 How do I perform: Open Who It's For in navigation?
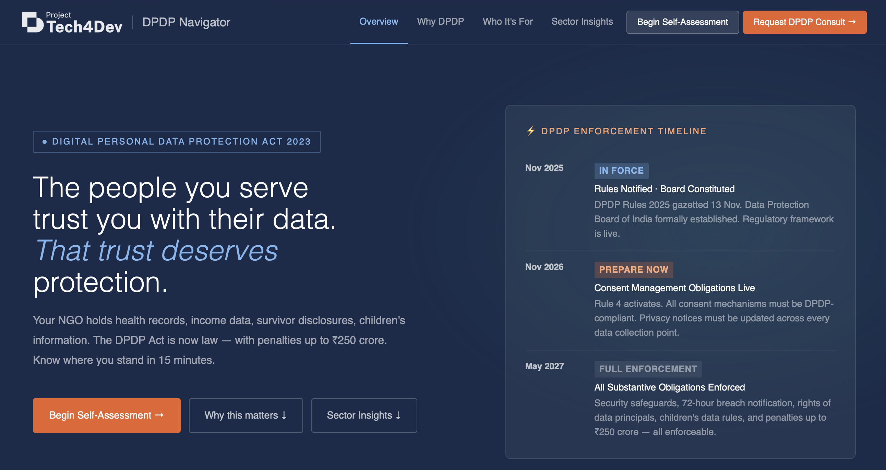tap(508, 22)
